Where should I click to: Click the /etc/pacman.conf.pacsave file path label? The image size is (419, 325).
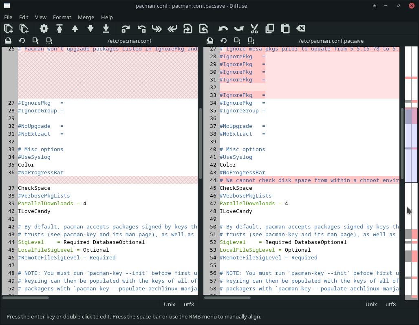coord(331,41)
